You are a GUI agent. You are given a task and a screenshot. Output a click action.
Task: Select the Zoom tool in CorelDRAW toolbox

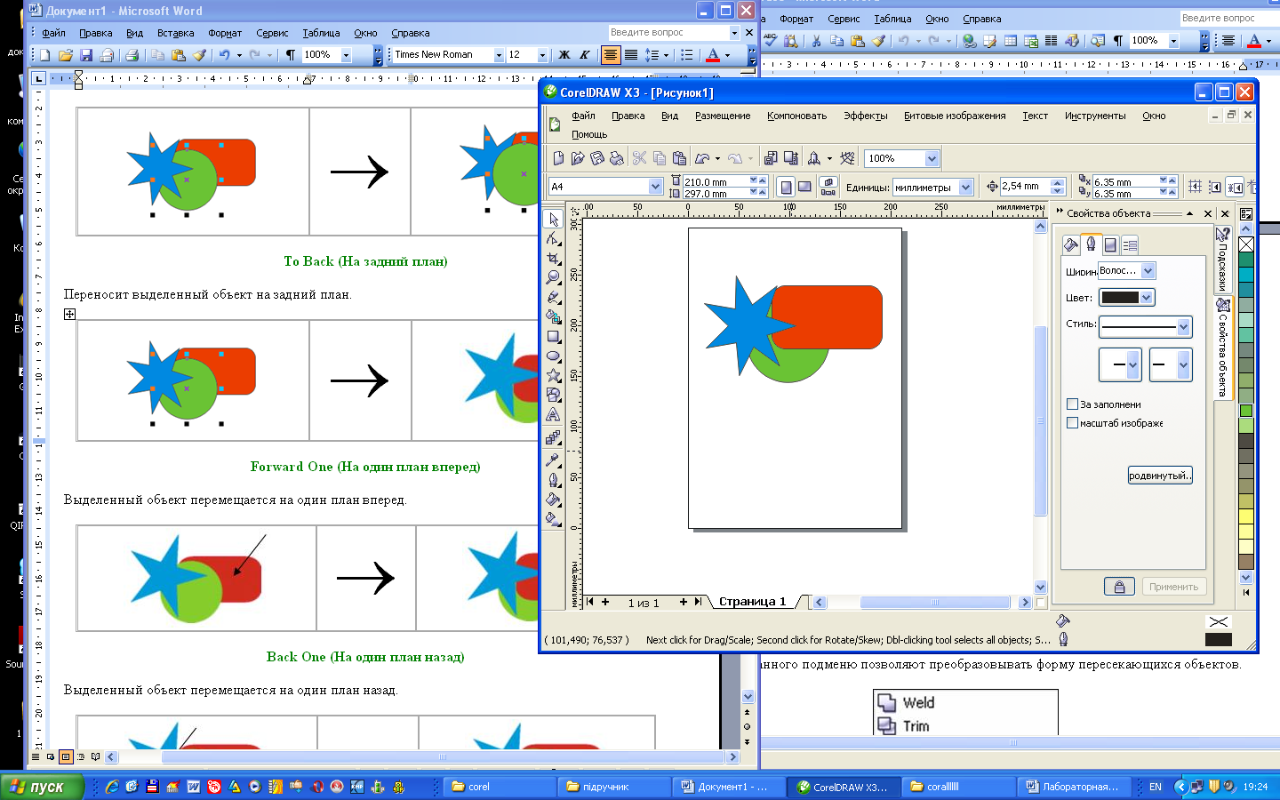click(553, 278)
